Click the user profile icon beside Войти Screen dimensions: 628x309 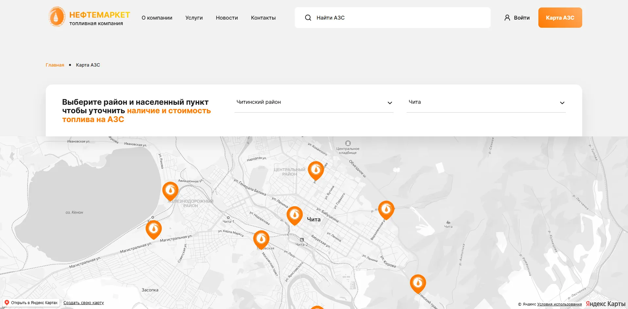coord(507,18)
